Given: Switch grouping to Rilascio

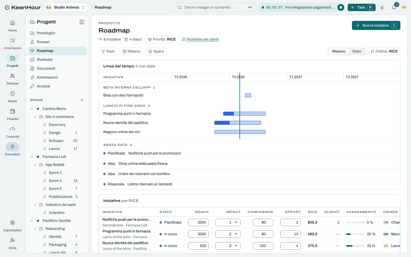Looking at the screenshot, I should (339, 51).
